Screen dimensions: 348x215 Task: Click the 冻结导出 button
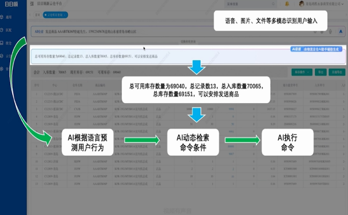tap(338, 72)
